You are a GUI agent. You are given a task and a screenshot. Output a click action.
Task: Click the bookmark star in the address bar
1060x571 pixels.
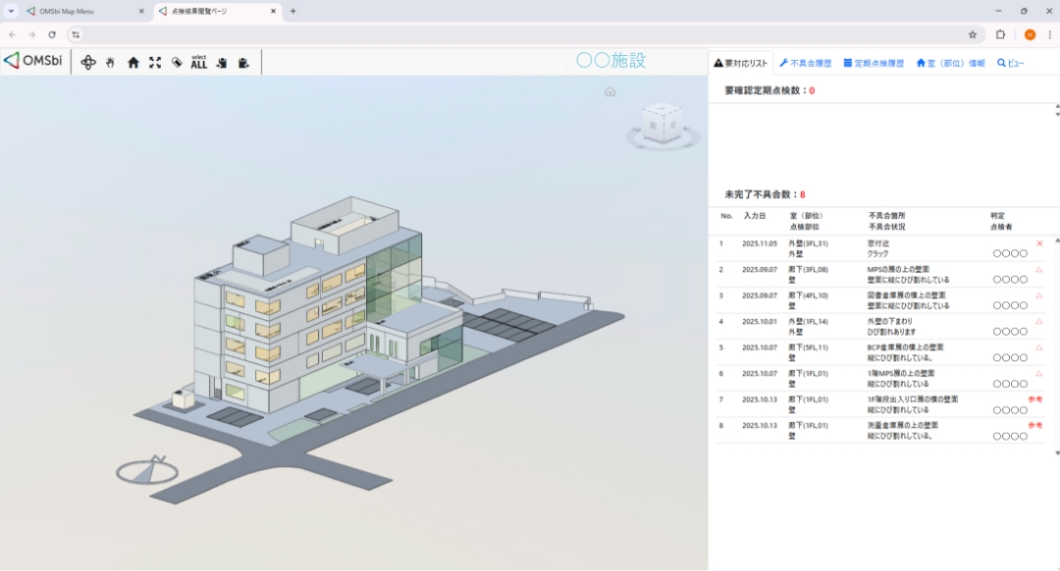tap(972, 34)
